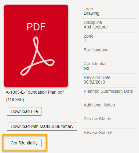Click the Confidential field label
139x153 pixels.
(x=95, y=64)
